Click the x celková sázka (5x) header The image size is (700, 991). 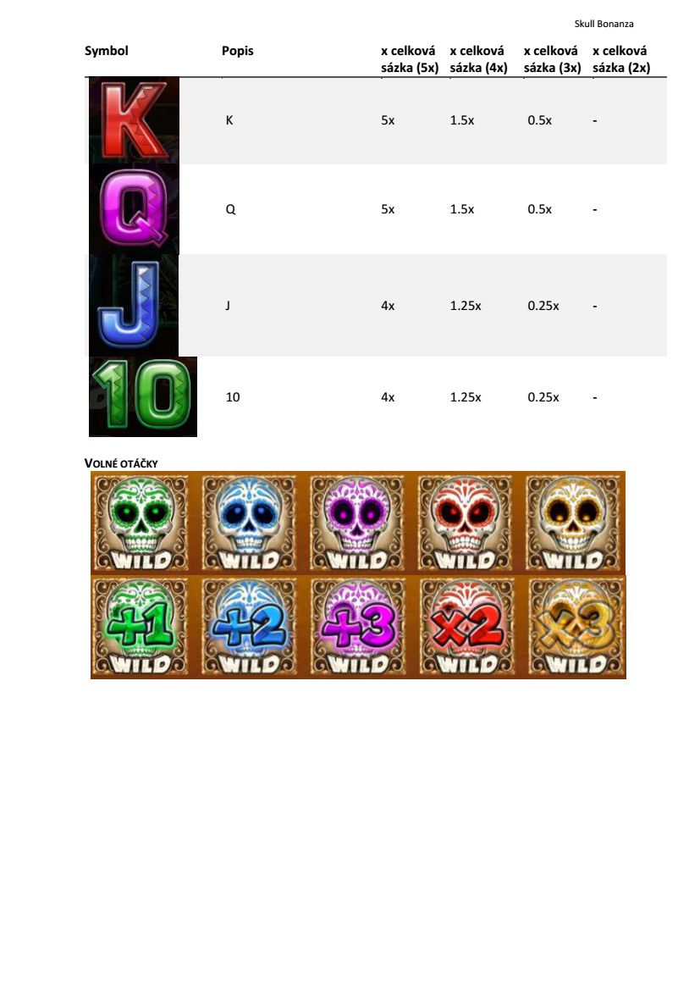tap(410, 59)
